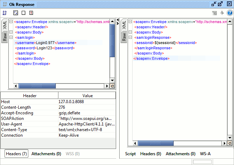
Task: Click response closing soapenv:Envelope line
Action: coord(151,58)
